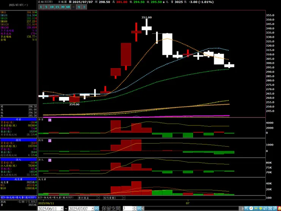Open settings icon in 法人 panel

coord(50,160)
